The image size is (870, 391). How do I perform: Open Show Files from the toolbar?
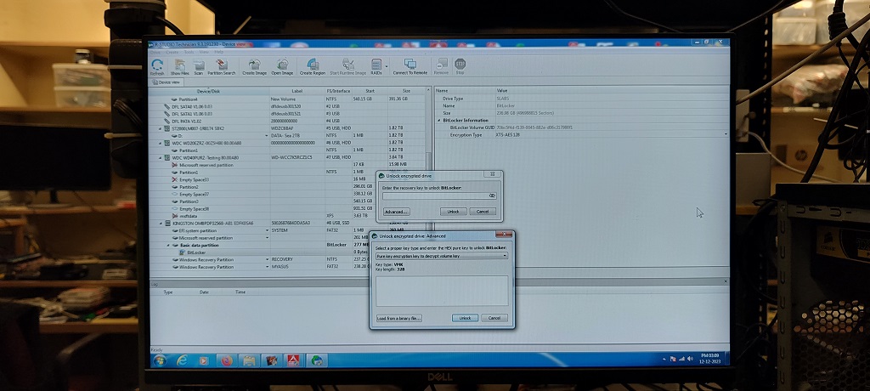tap(179, 66)
